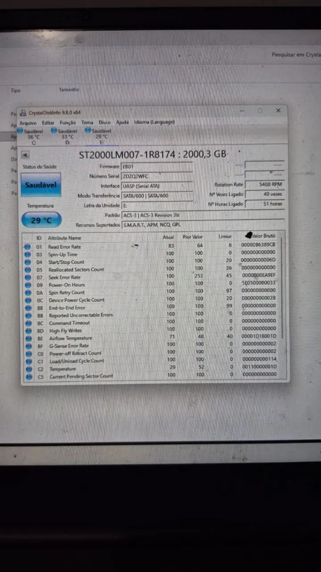Screen dimensions: 321x572
Task: Click the drive letter field E:
Action: pyautogui.click(x=157, y=206)
